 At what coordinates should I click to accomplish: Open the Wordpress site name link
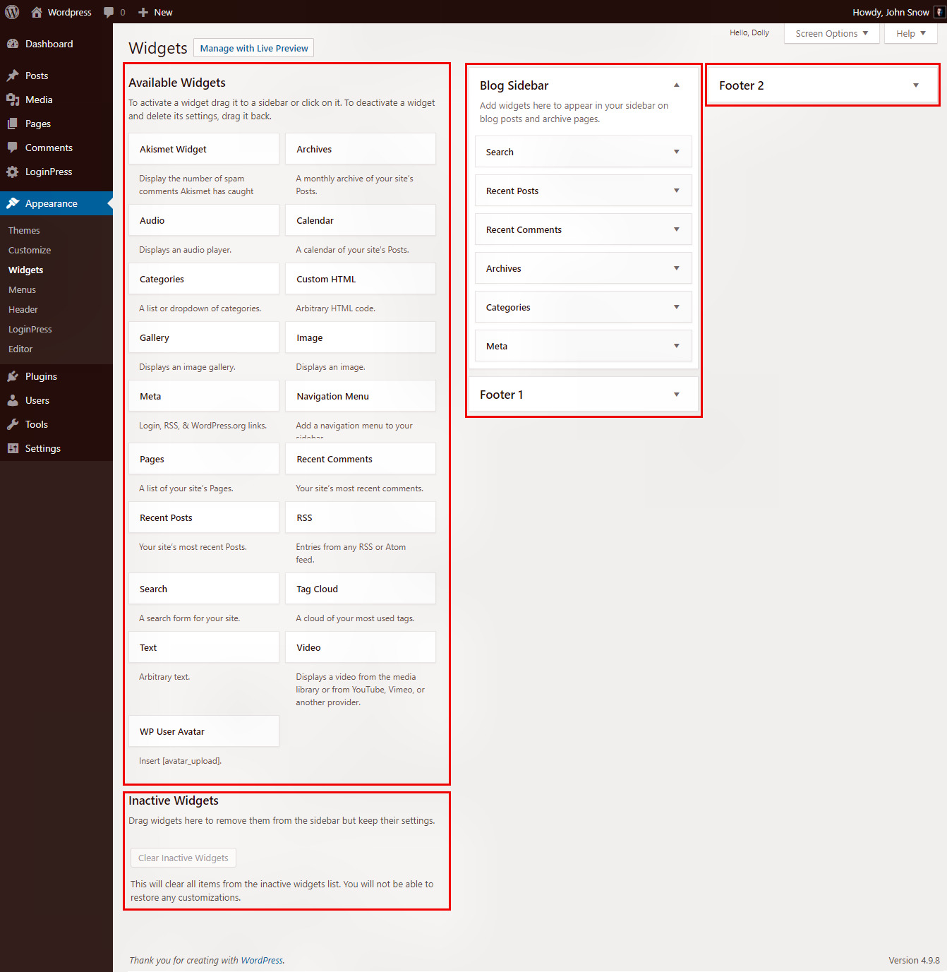(x=70, y=12)
